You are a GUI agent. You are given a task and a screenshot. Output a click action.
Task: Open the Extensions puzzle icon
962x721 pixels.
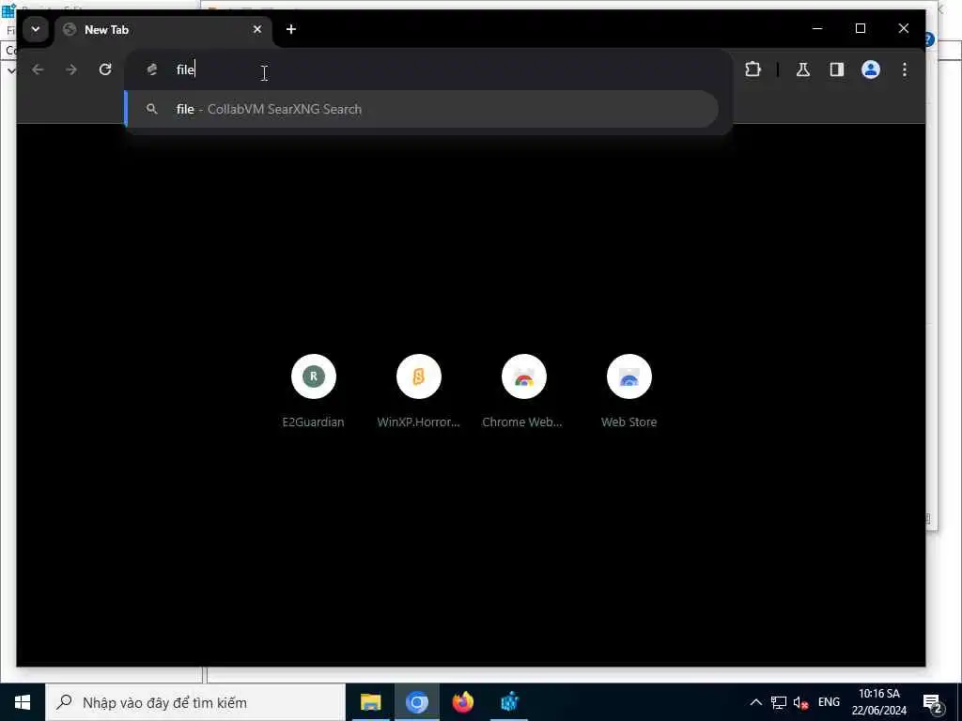(753, 69)
